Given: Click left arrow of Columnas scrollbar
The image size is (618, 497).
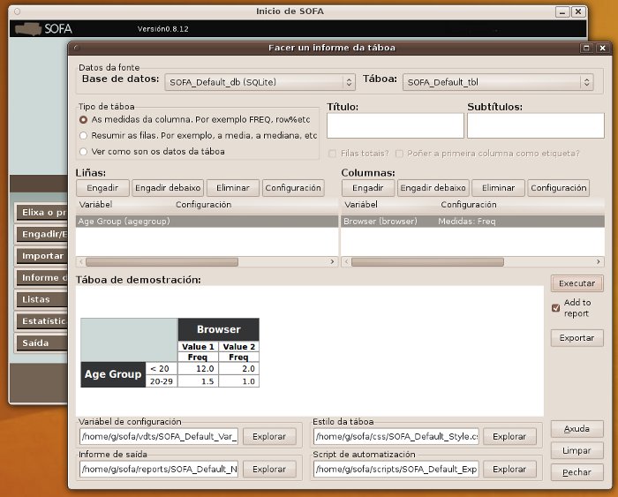Looking at the screenshot, I should (x=346, y=261).
